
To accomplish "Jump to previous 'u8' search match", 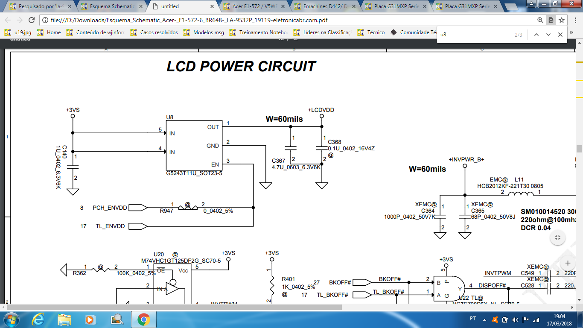I will click(536, 35).
